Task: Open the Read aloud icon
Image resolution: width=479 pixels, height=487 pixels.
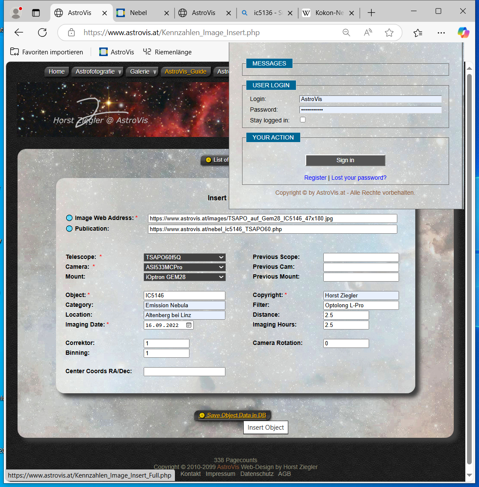Action: click(x=368, y=32)
